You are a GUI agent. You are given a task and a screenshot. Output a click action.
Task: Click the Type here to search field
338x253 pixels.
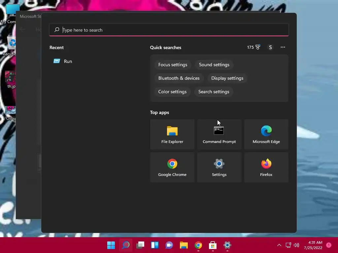tap(169, 30)
